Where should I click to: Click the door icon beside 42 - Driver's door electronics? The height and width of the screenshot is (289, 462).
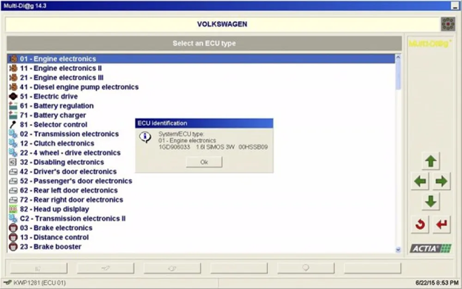[13, 172]
